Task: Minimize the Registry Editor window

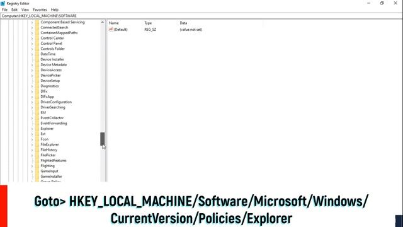Action: (369, 3)
